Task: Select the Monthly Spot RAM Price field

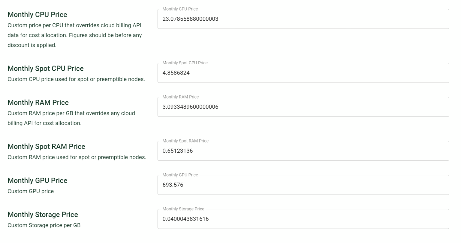Action: tap(303, 151)
